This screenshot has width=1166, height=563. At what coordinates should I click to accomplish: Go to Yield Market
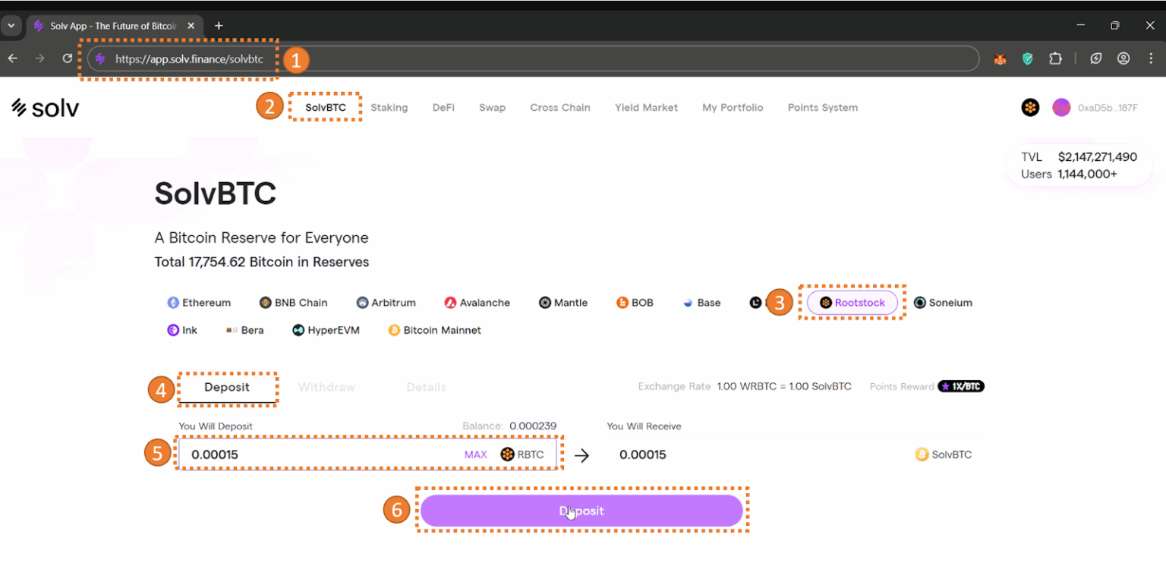click(x=646, y=108)
